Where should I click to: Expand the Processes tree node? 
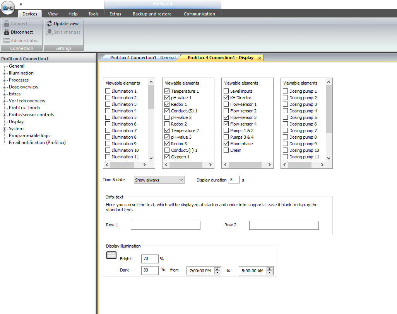click(x=4, y=80)
